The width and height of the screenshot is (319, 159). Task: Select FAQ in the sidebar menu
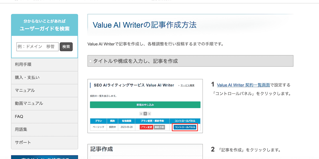coord(44,116)
